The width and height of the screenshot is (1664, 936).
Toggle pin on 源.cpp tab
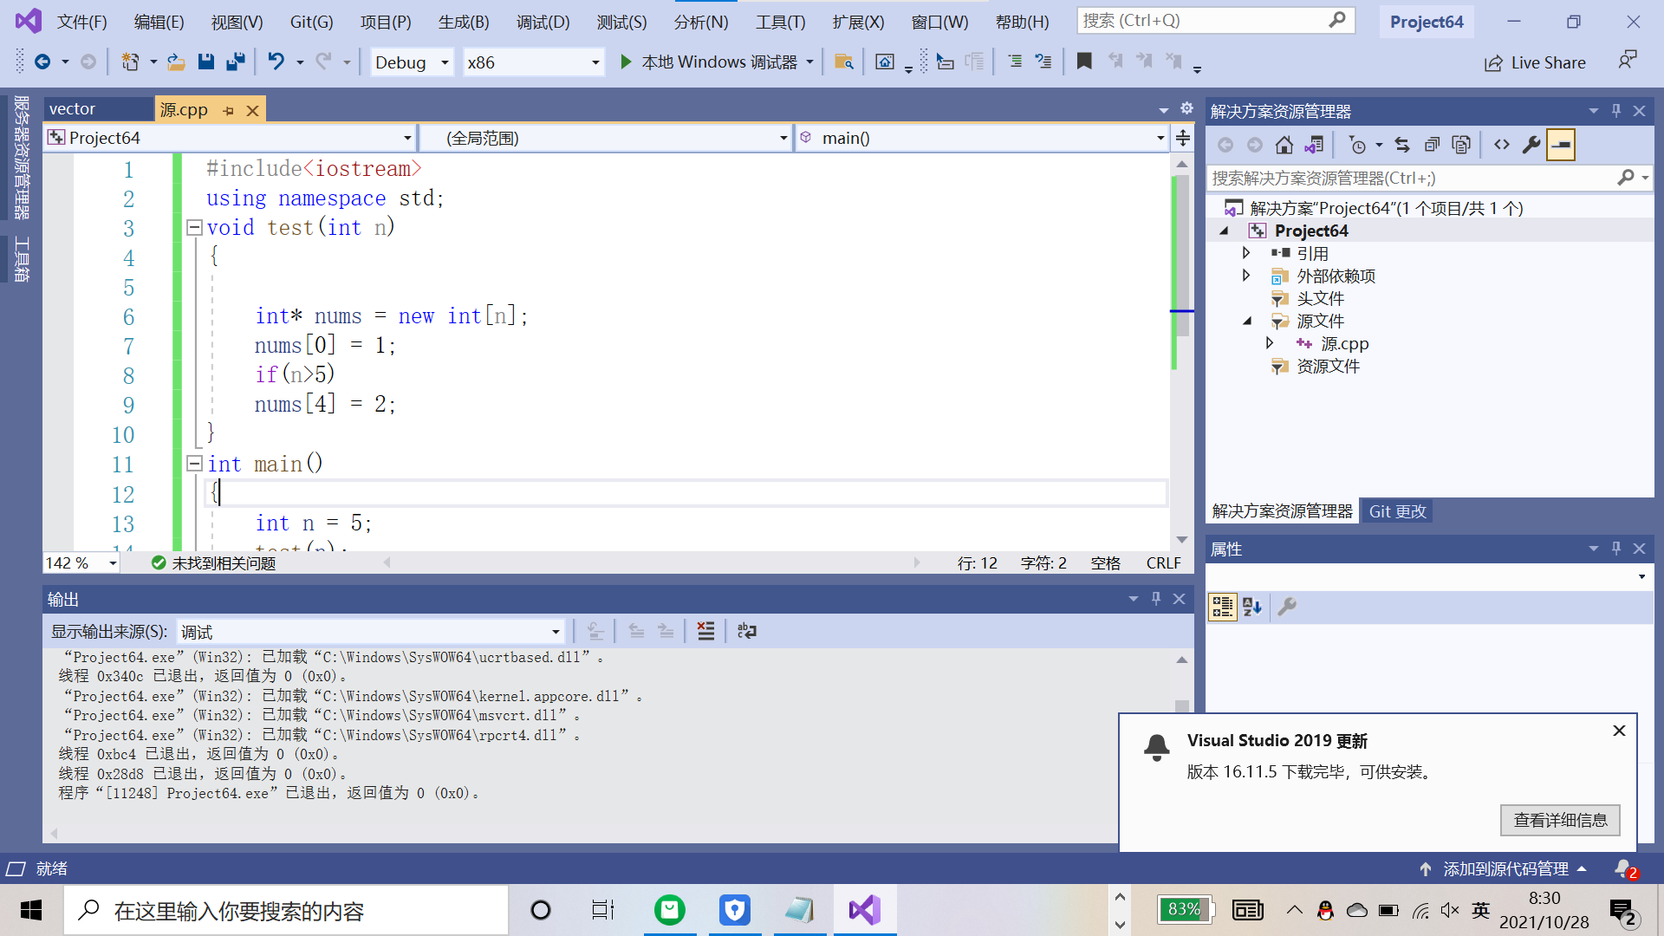[229, 110]
